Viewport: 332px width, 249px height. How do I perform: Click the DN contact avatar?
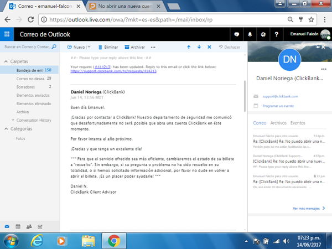(x=289, y=60)
